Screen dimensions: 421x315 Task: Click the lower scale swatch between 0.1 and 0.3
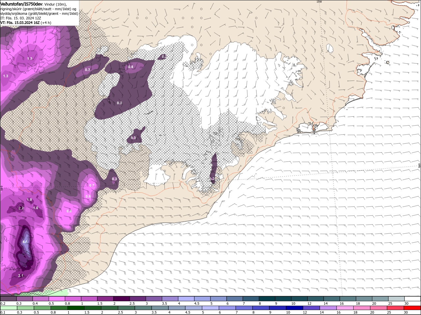[x=8, y=308]
